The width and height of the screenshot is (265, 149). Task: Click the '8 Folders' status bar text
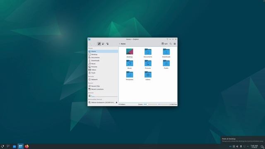click(122, 104)
